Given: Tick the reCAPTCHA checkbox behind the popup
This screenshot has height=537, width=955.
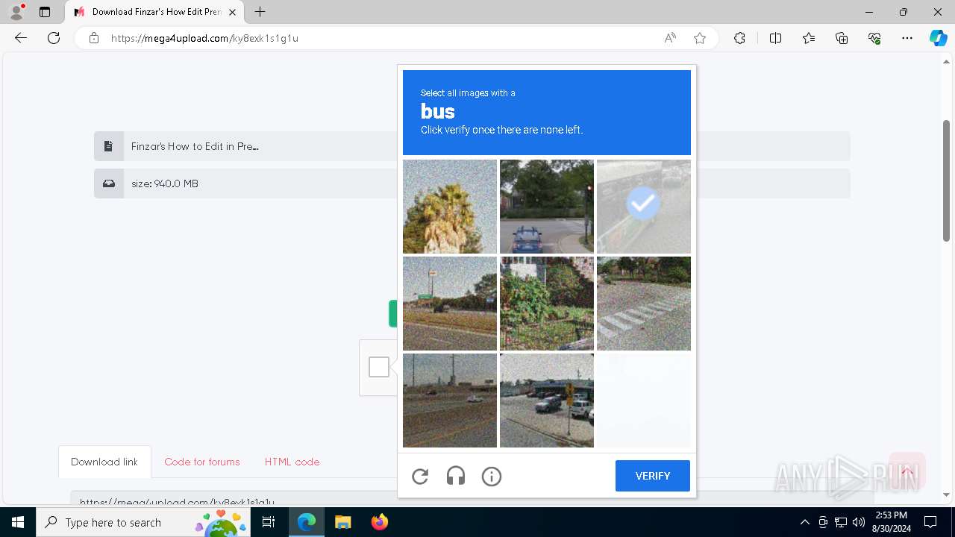Looking at the screenshot, I should [379, 367].
